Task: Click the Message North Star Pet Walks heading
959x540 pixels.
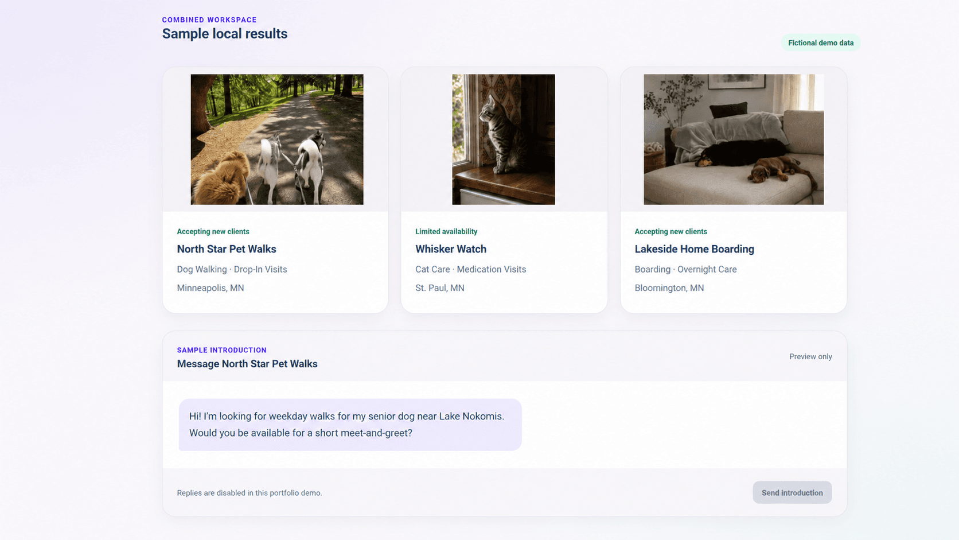Action: pyautogui.click(x=247, y=364)
